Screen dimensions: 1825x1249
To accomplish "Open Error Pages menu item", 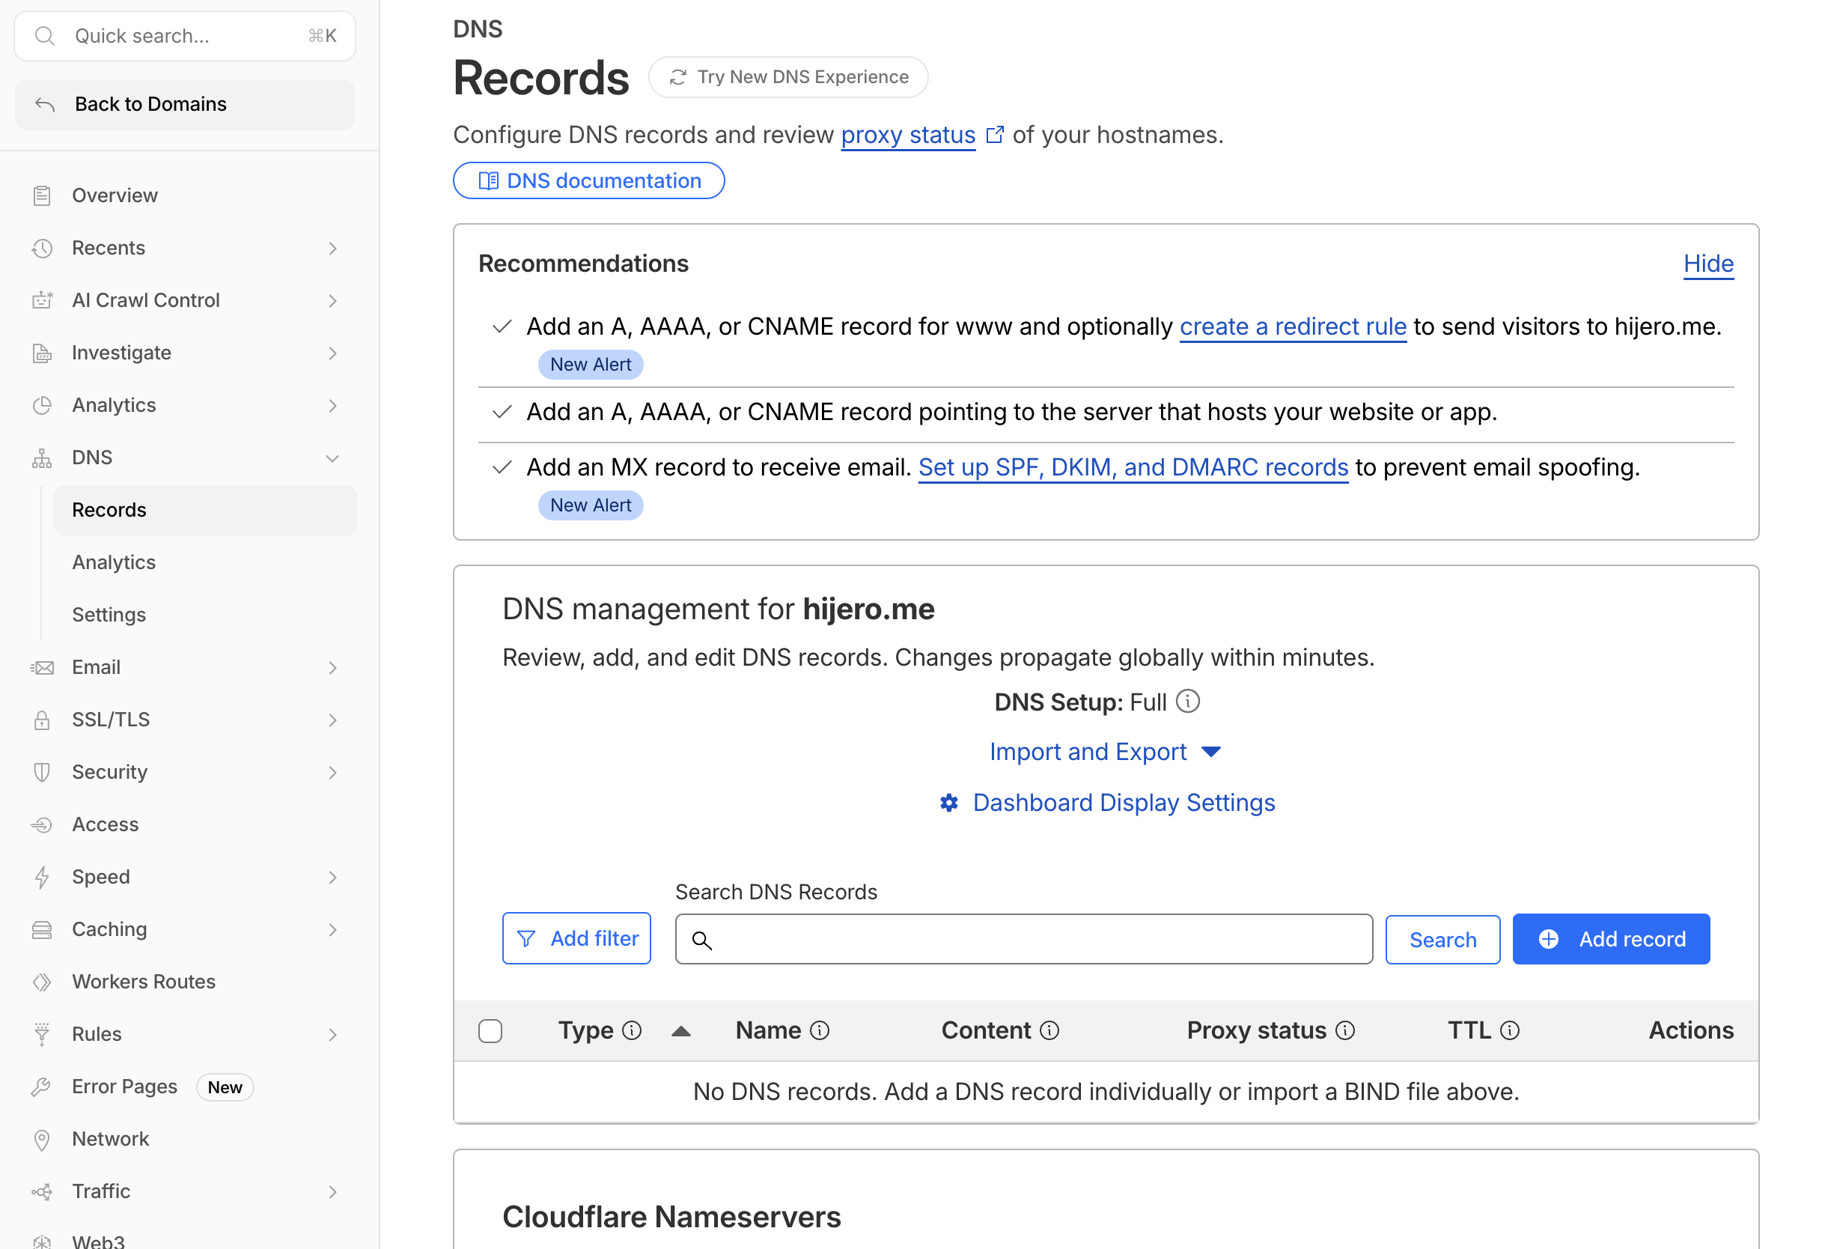I will pos(125,1087).
